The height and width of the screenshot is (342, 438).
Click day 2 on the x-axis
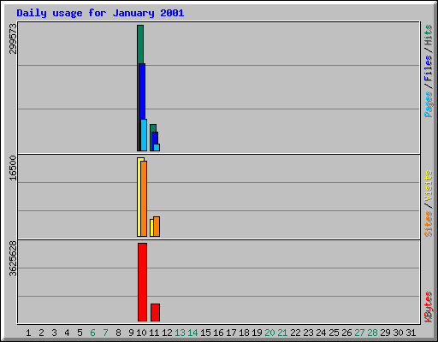tap(41, 333)
